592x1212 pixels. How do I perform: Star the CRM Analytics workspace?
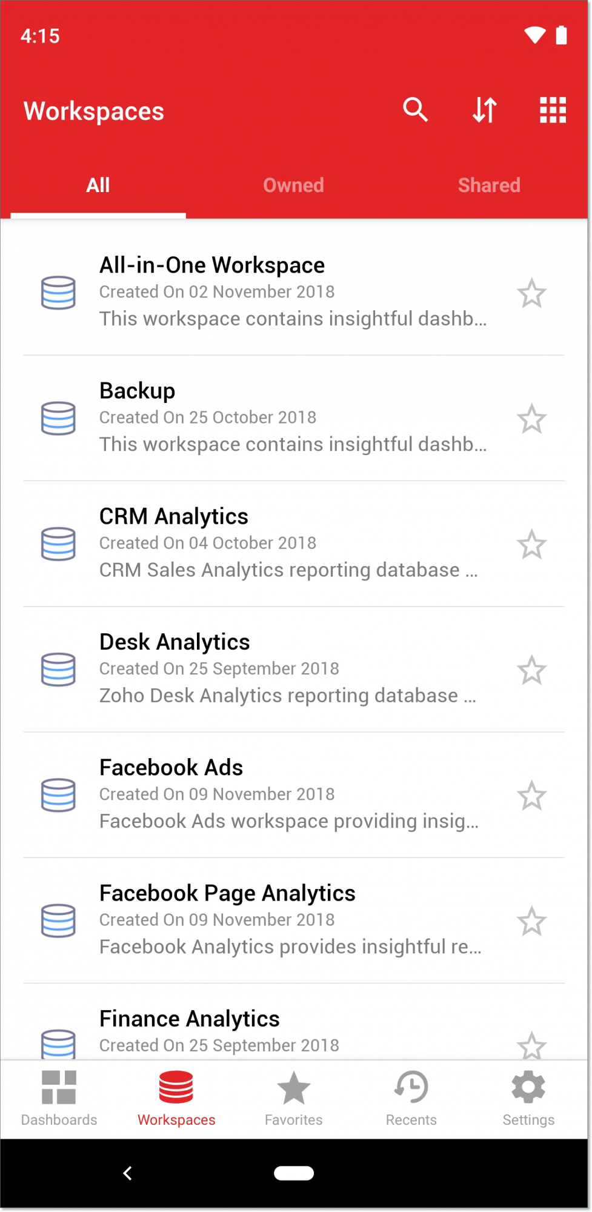tap(532, 544)
